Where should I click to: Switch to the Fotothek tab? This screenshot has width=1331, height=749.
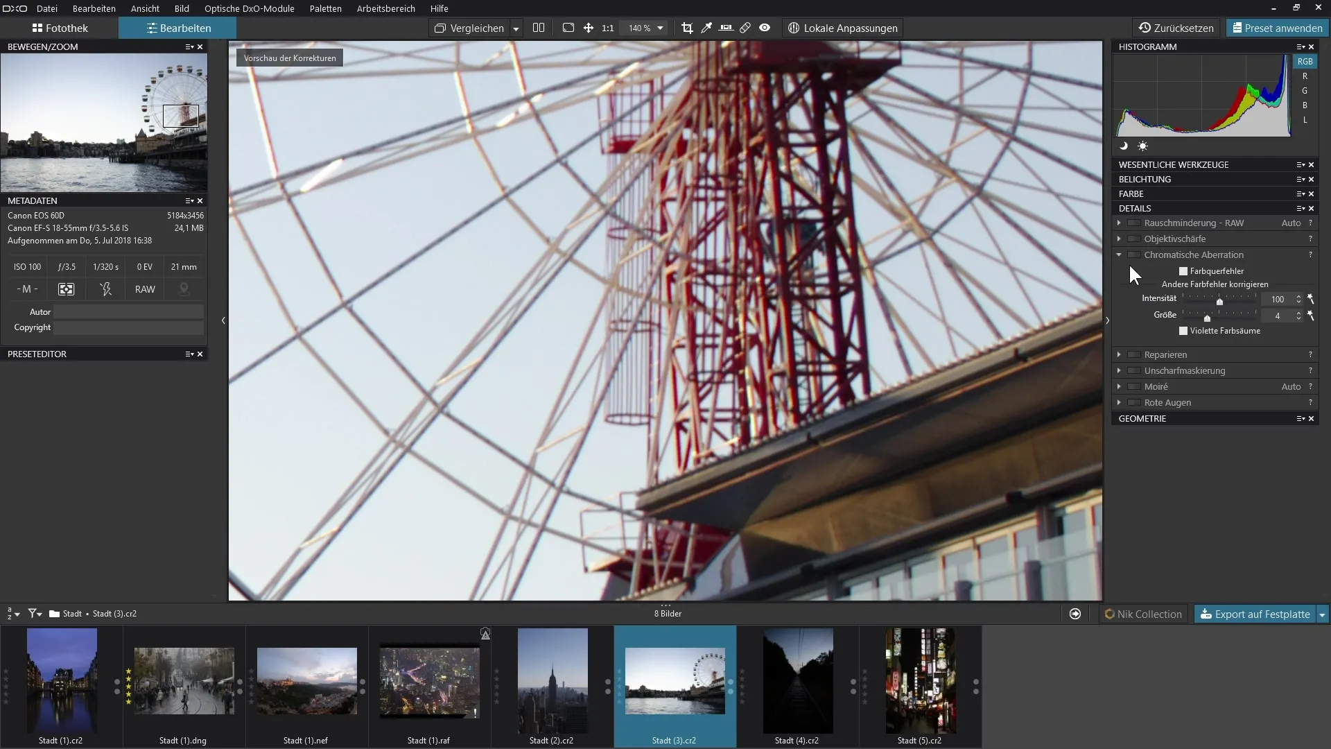pyautogui.click(x=60, y=28)
